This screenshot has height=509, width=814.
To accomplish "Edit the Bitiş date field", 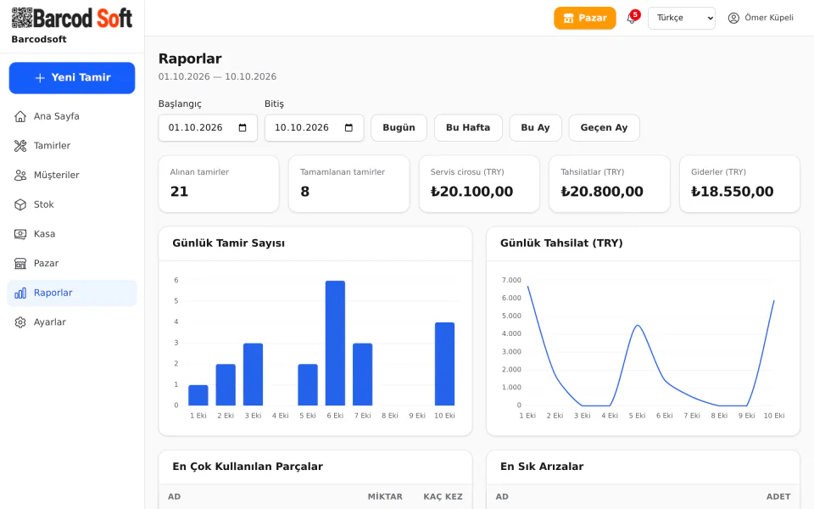I will coord(314,128).
